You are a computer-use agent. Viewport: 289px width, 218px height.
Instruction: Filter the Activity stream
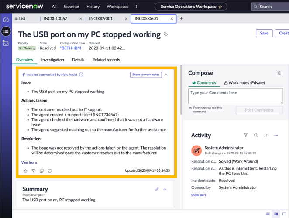(246, 135)
